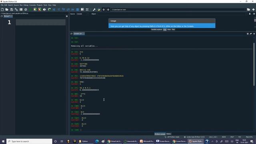Open the Help menu
This screenshot has height=144, width=256.
pos(54,5)
